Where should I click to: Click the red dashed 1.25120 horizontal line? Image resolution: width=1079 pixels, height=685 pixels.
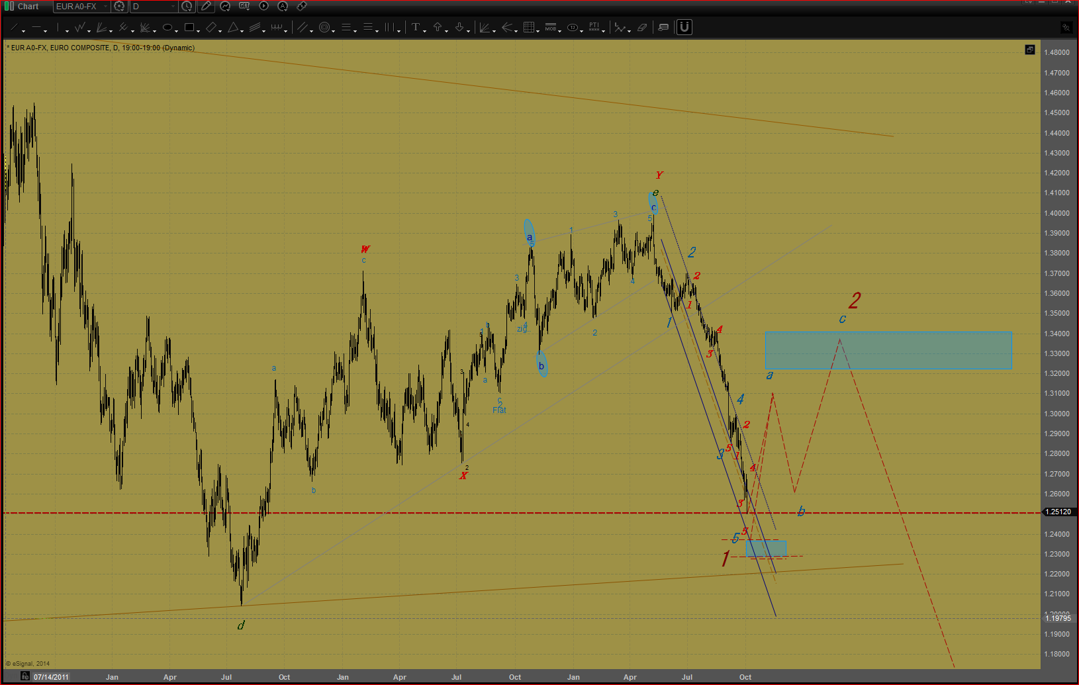(522, 512)
